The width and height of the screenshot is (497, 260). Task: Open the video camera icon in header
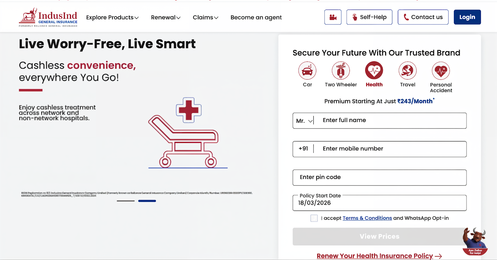(332, 17)
